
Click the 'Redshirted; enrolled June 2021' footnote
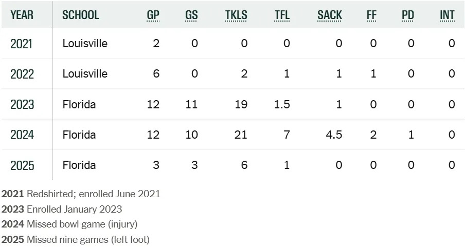click(x=93, y=194)
